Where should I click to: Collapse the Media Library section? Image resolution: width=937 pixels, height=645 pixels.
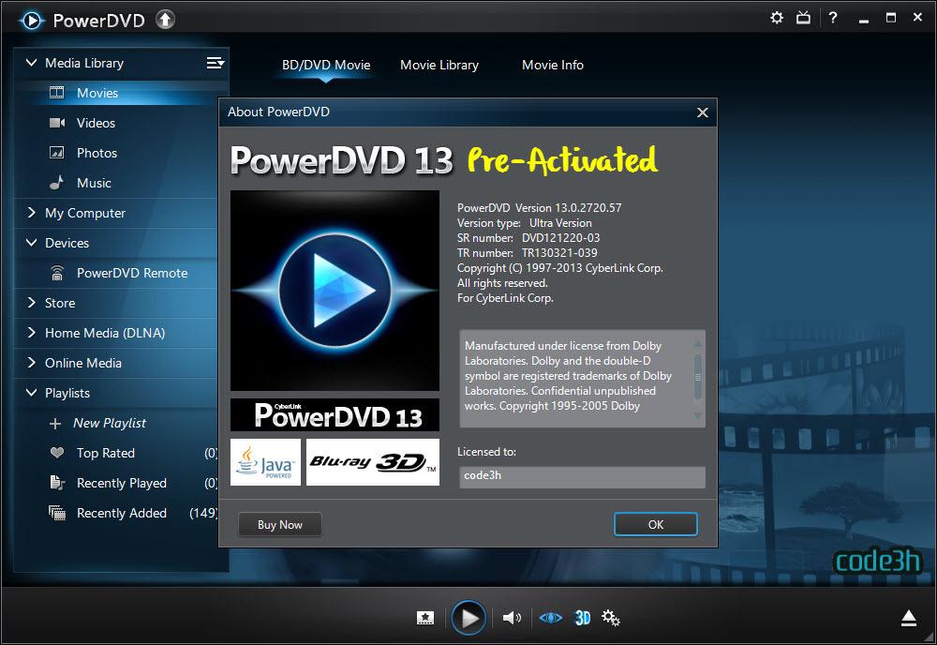pyautogui.click(x=31, y=62)
